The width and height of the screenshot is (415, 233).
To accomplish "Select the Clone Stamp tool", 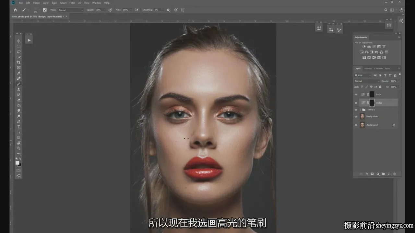I will click(18, 89).
